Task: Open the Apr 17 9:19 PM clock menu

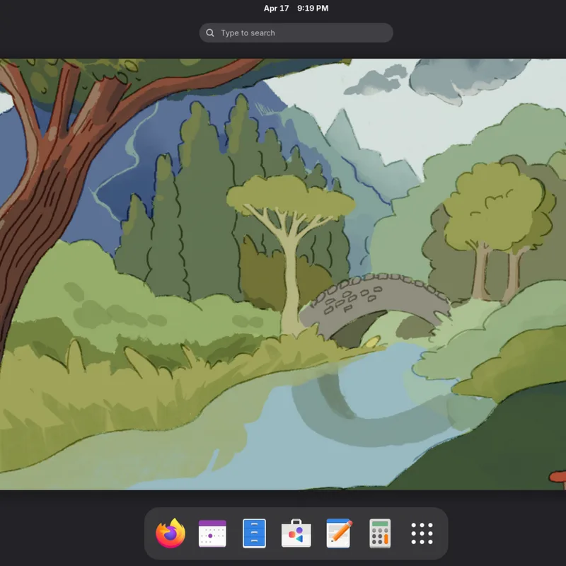Action: click(296, 8)
